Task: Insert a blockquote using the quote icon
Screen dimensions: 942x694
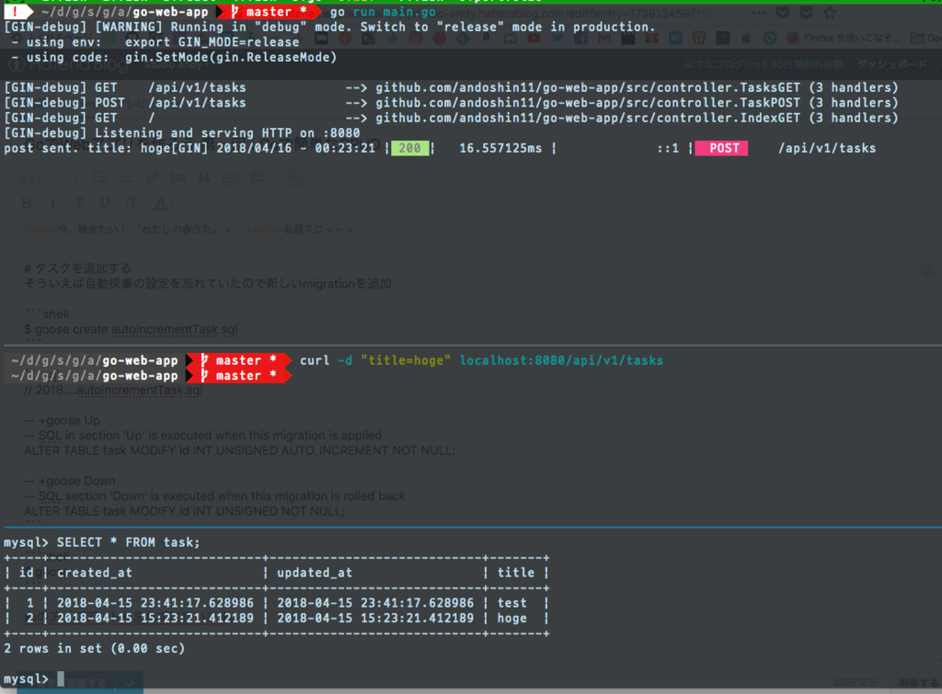Action: (204, 177)
